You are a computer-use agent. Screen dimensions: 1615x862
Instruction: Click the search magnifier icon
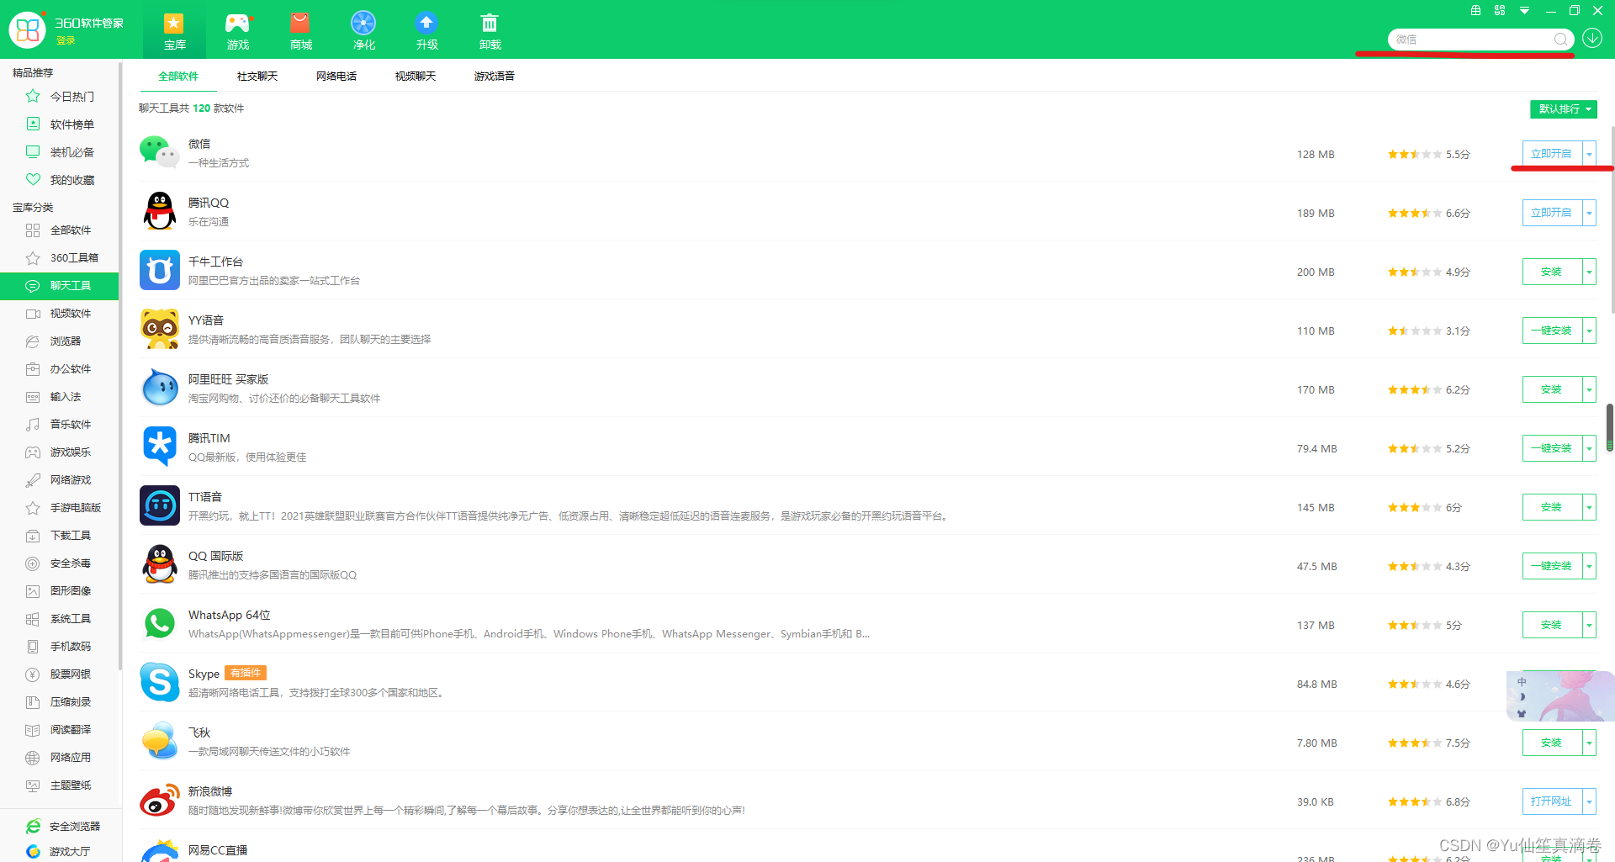(1560, 40)
